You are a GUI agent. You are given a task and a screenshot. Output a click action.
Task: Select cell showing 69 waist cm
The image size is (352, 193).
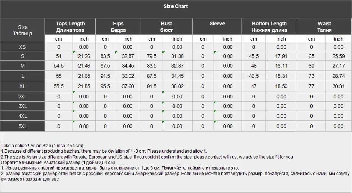click(x=311, y=66)
